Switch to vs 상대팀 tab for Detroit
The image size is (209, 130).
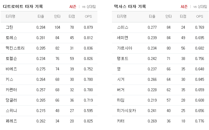89,7
